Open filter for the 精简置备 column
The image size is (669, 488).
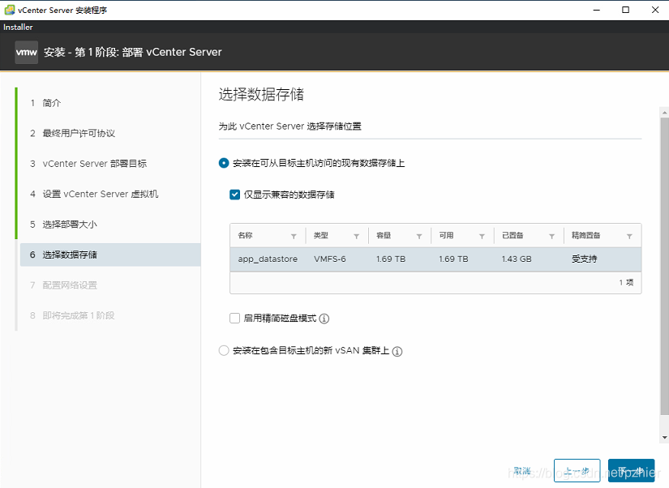(x=629, y=237)
